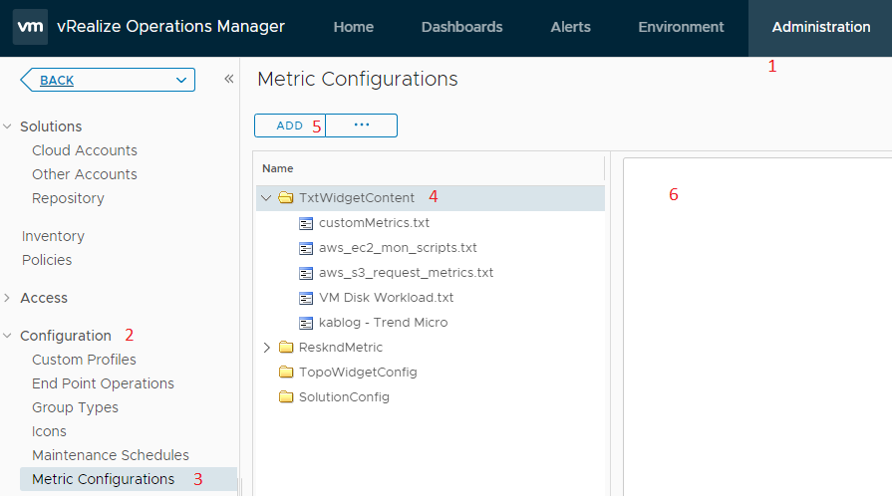The width and height of the screenshot is (892, 502).
Task: Click the aws_ec2_mon_scripts.txt file icon
Action: click(306, 248)
